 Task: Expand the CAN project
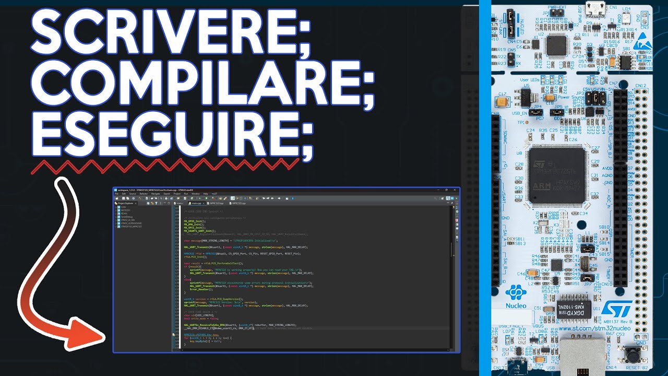116,207
